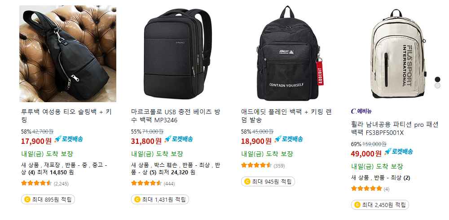The height and width of the screenshot is (220, 449).
Task: Click the Rocket delivery badge beside 49,000원
Action: coord(398,151)
